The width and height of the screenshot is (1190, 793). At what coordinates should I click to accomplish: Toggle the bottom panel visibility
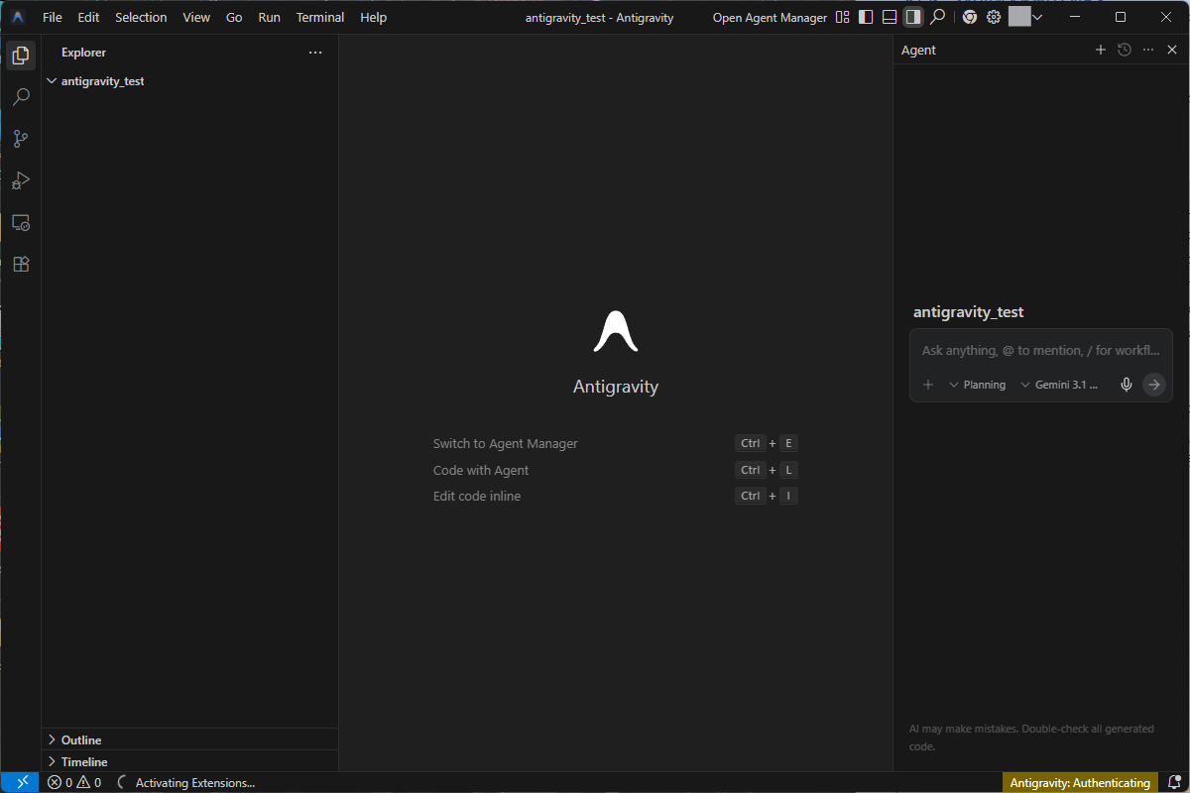pos(890,17)
